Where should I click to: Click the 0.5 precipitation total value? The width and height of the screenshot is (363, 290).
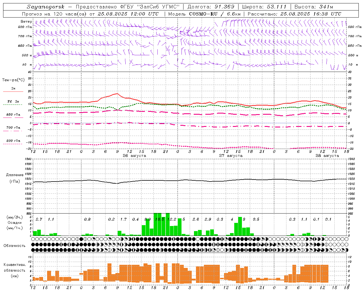(256, 219)
